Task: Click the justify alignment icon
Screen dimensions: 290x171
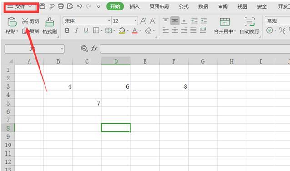Action: [194, 30]
